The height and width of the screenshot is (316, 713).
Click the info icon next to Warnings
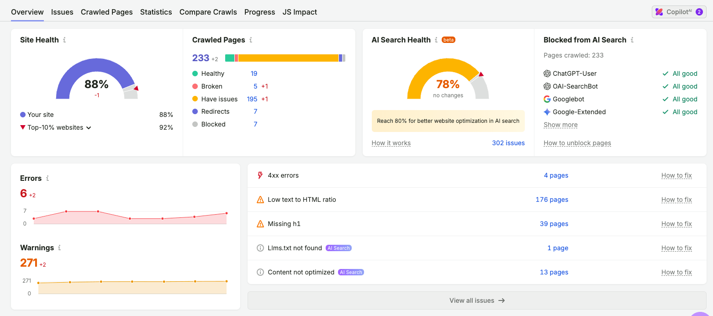[59, 248]
